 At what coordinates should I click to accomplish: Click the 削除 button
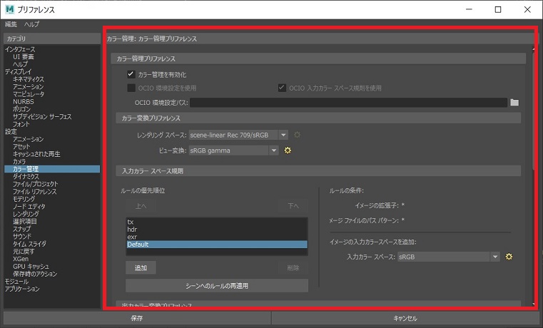click(293, 268)
